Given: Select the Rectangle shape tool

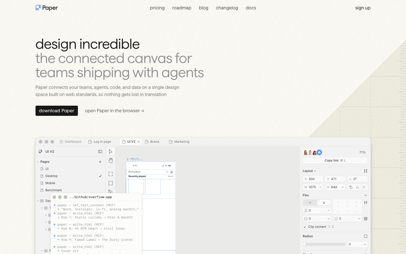Looking at the screenshot, I should (x=111, y=183).
